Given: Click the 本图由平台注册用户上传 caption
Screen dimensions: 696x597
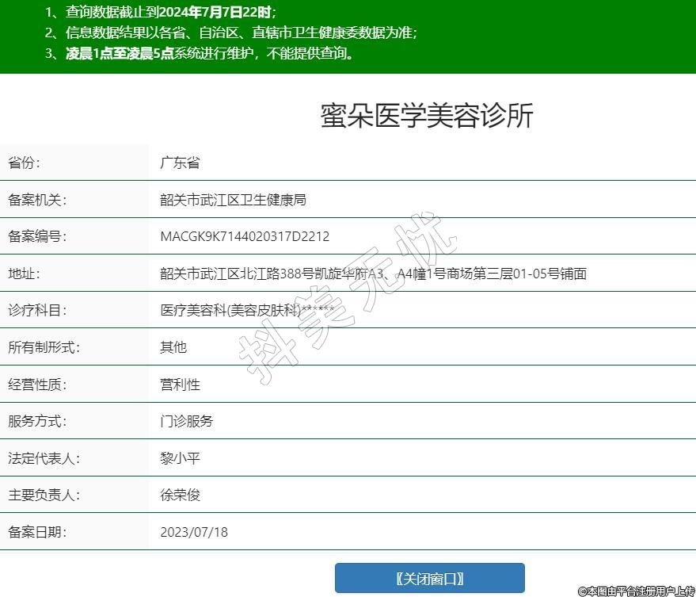Looking at the screenshot, I should 636,591.
